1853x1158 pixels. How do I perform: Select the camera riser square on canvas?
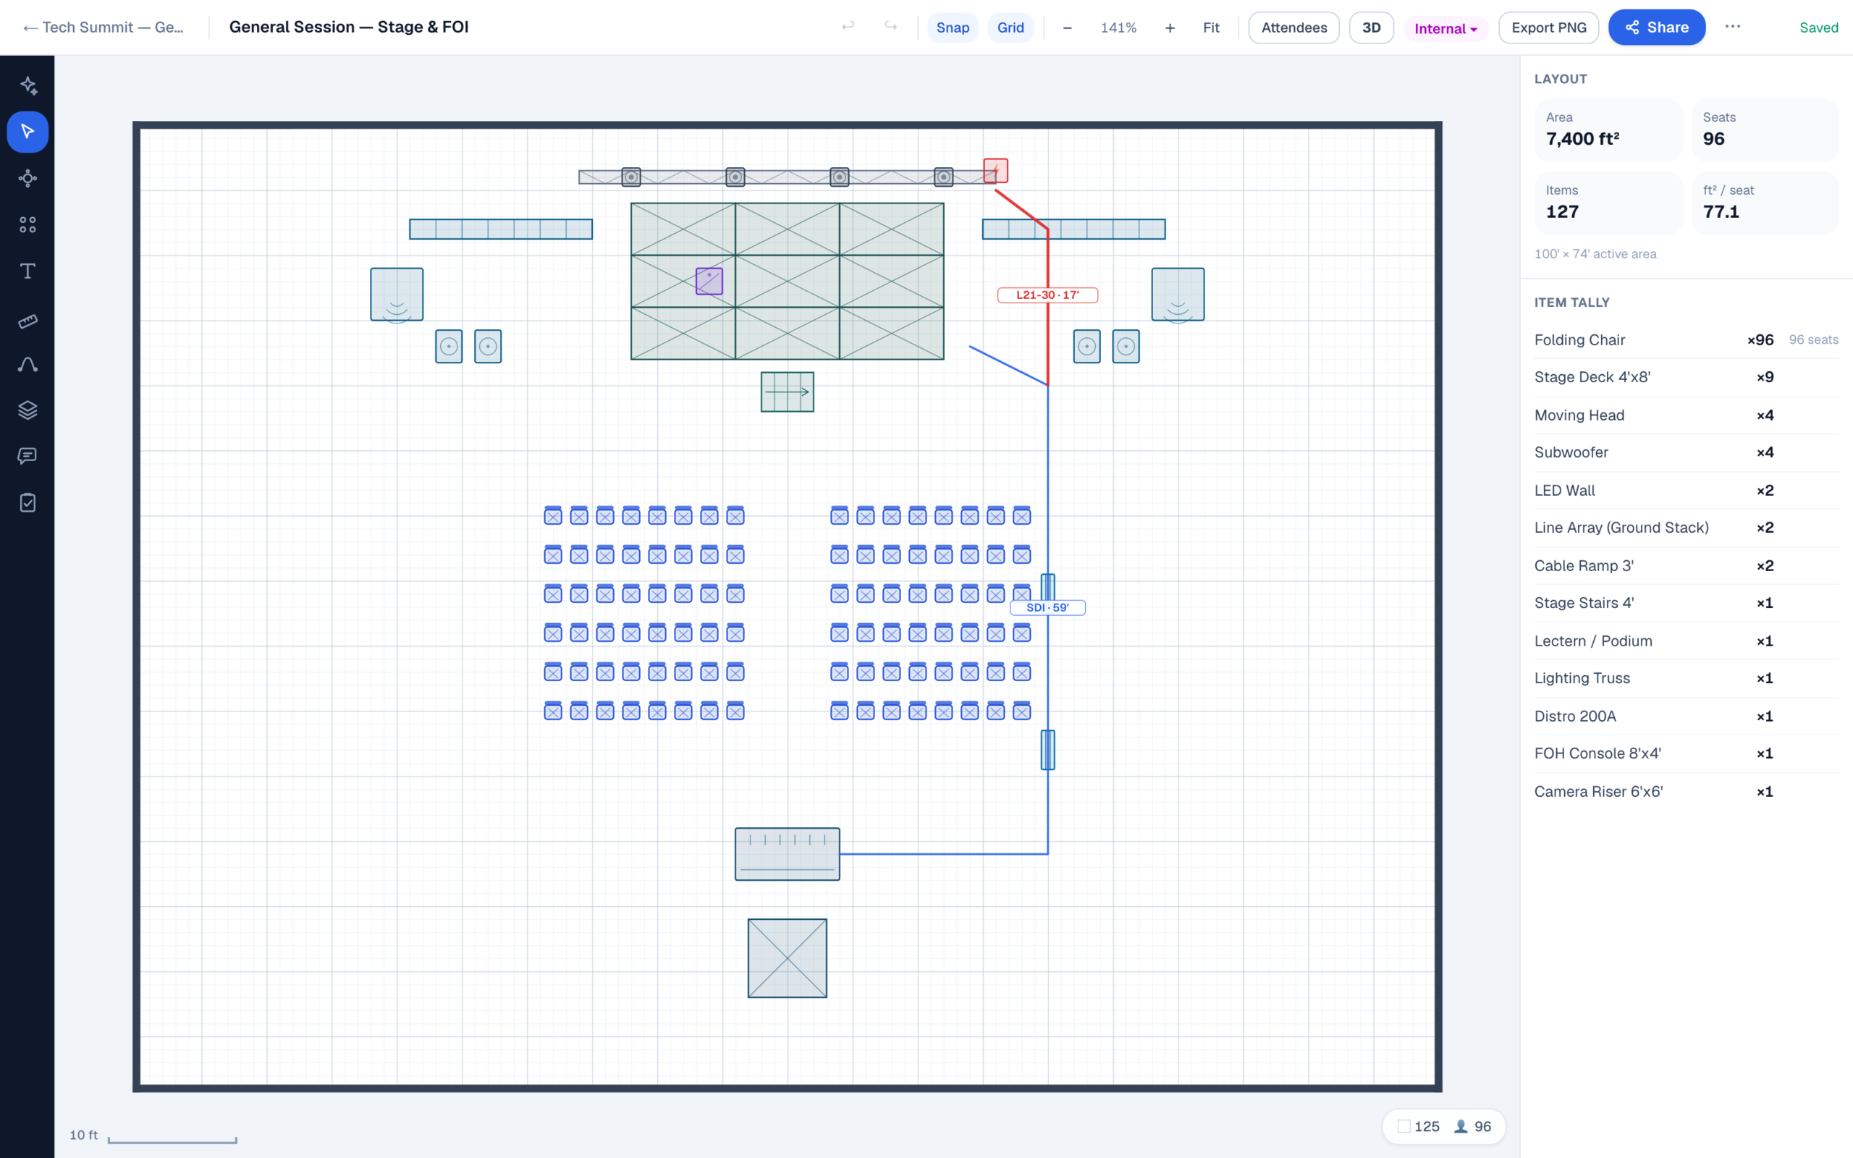point(787,958)
